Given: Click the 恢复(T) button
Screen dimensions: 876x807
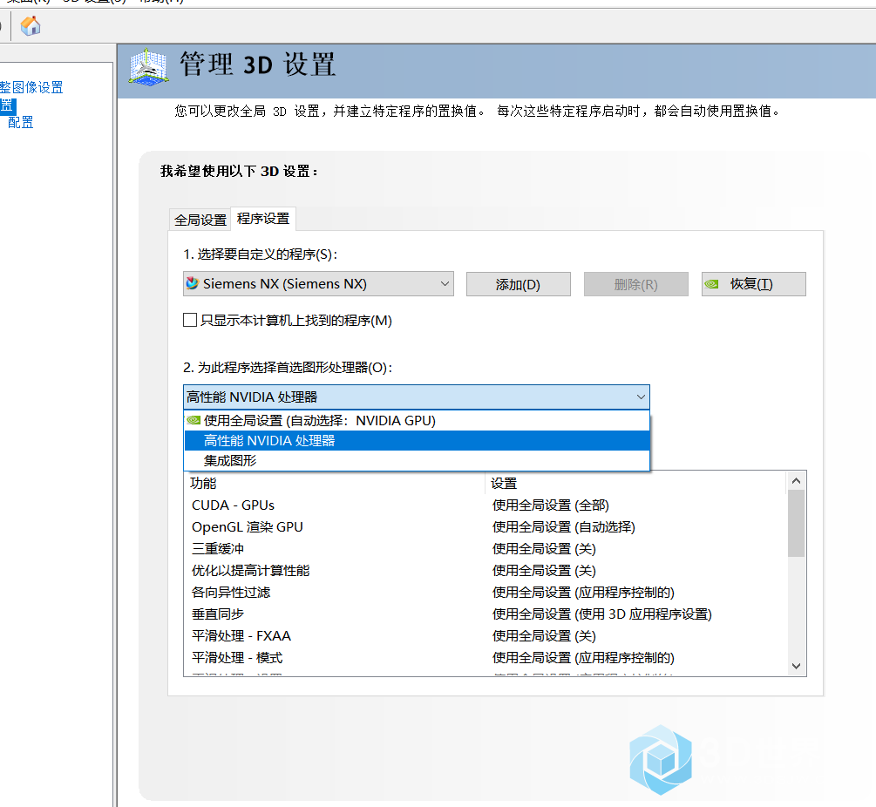Looking at the screenshot, I should [x=754, y=284].
